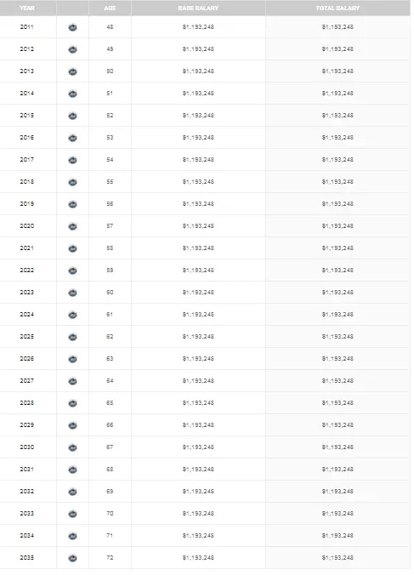This screenshot has height=575, width=414.
Task: Click the Mets logo in 2011 row
Action: pyautogui.click(x=72, y=27)
